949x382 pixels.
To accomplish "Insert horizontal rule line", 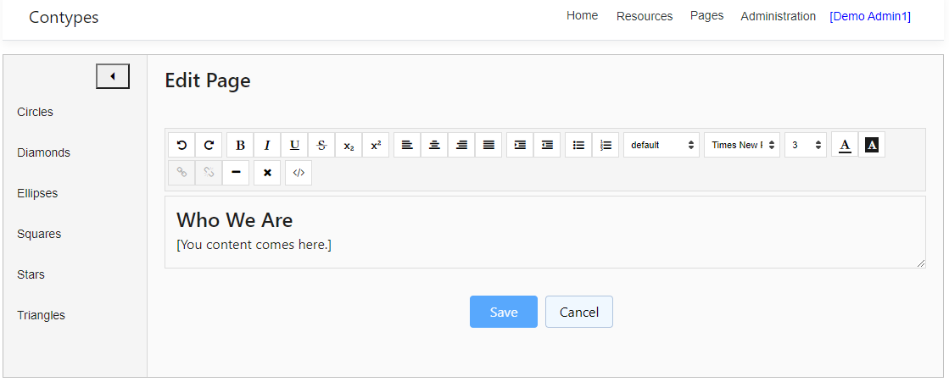I will tap(236, 172).
